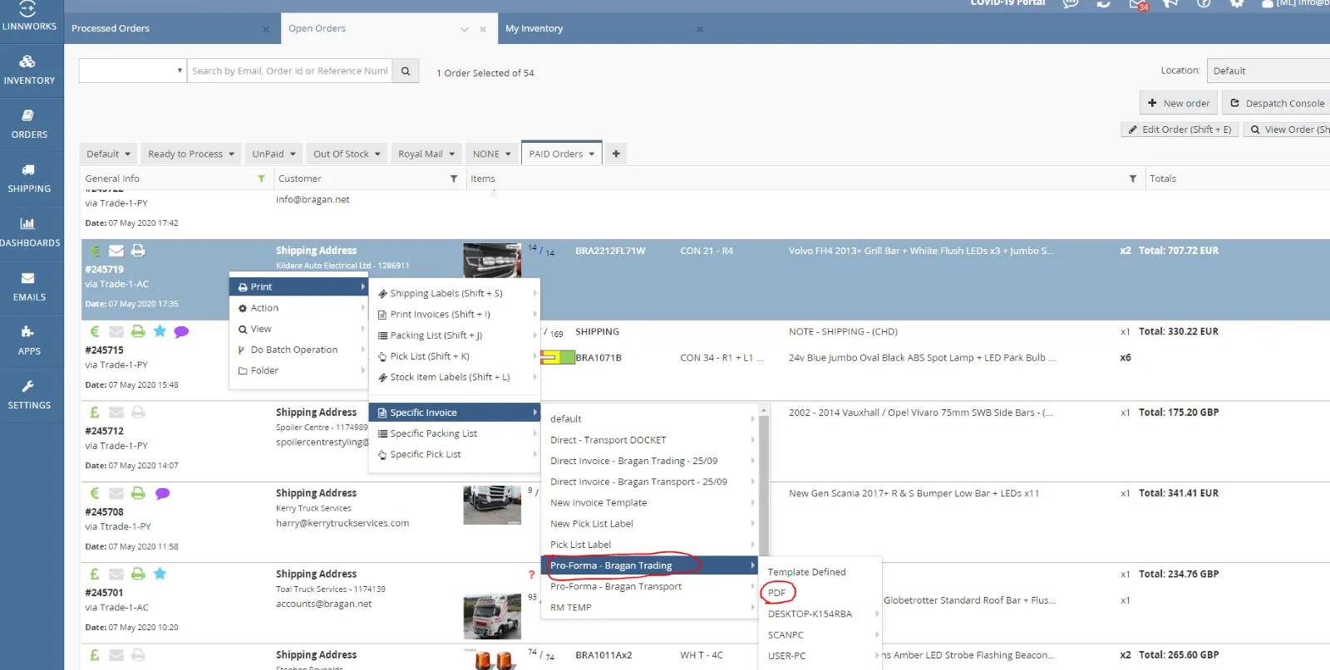The height and width of the screenshot is (670, 1330).
Task: Click the New order button
Action: coord(1178,103)
